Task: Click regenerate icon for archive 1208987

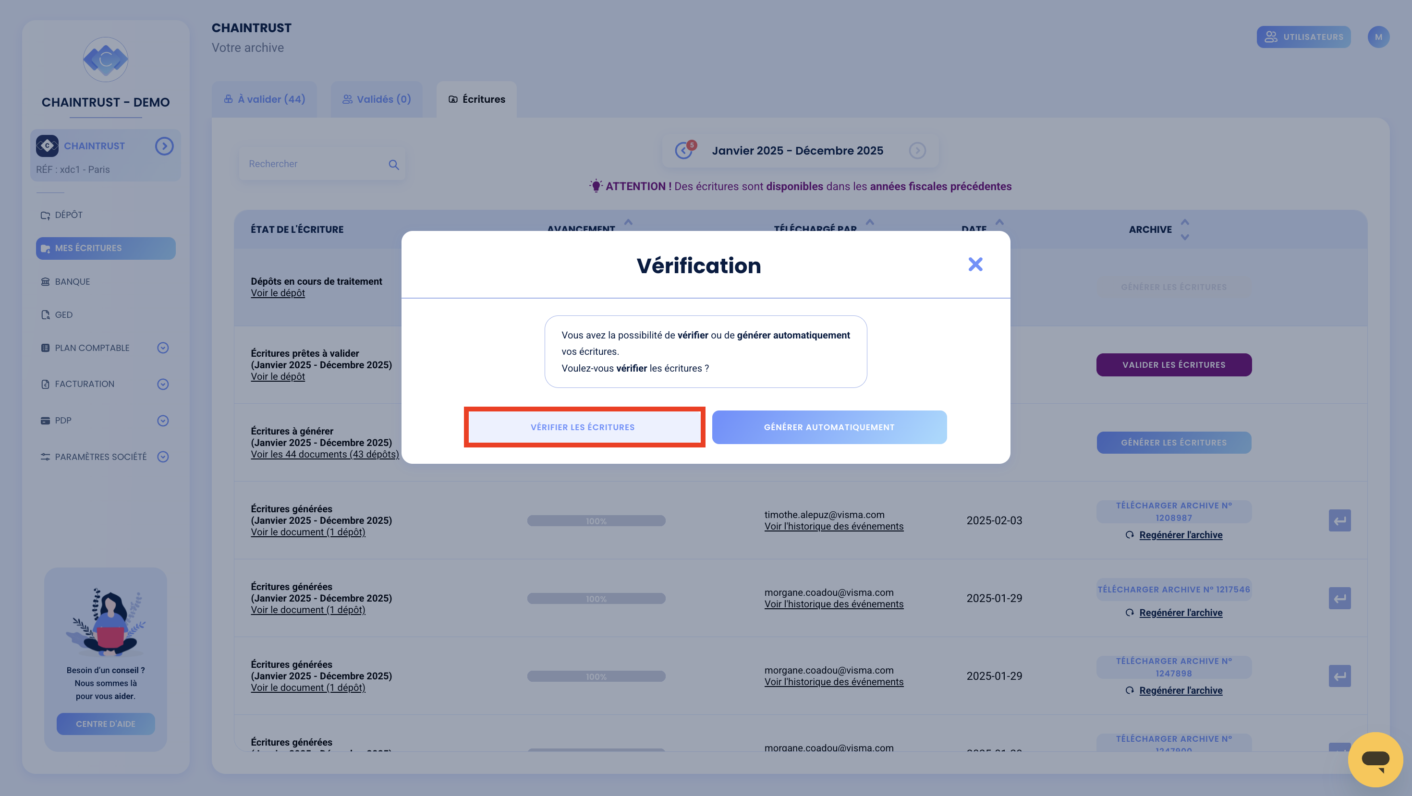Action: [x=1129, y=535]
